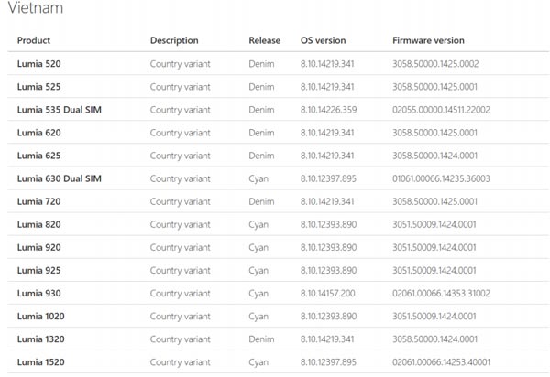Select the Lumia 525 product name
Screen dimensions: 550x377
[x=38, y=86]
